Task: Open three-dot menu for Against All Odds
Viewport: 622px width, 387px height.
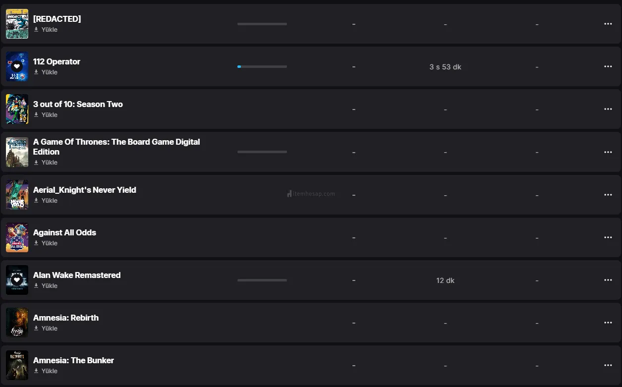Action: tap(608, 237)
